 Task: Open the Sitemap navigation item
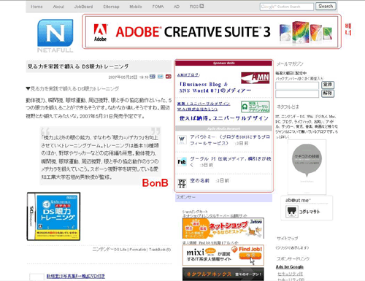[x=111, y=7]
